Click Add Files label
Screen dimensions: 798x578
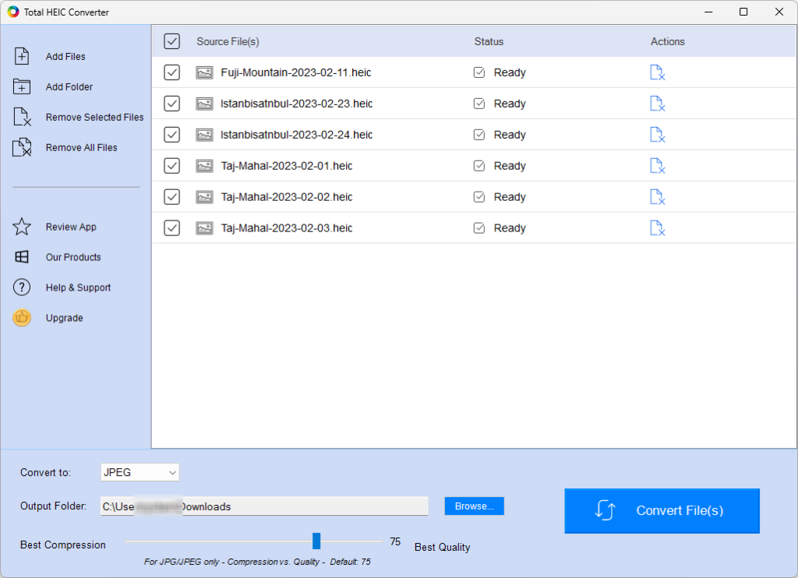(x=65, y=57)
